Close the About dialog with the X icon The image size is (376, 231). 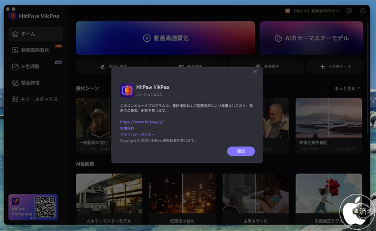[x=255, y=72]
